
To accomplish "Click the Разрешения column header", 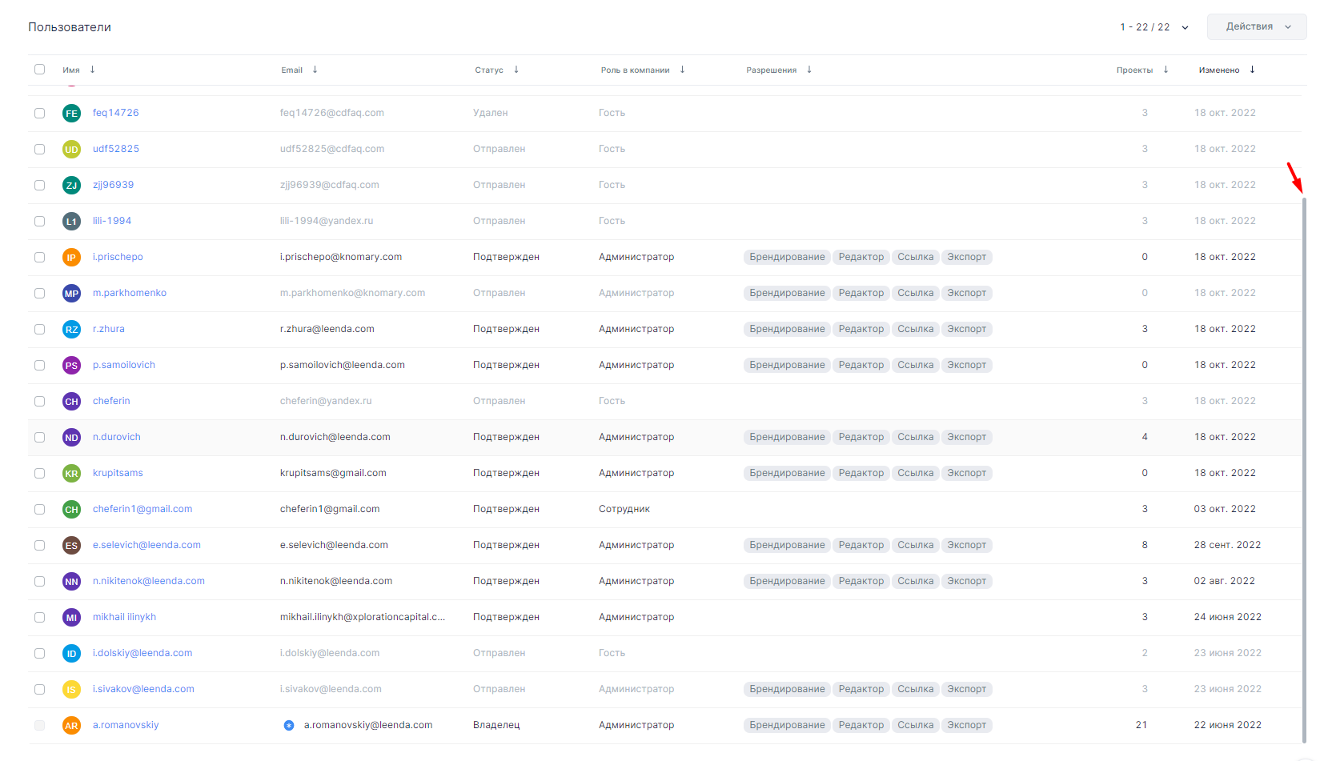I will [x=771, y=70].
